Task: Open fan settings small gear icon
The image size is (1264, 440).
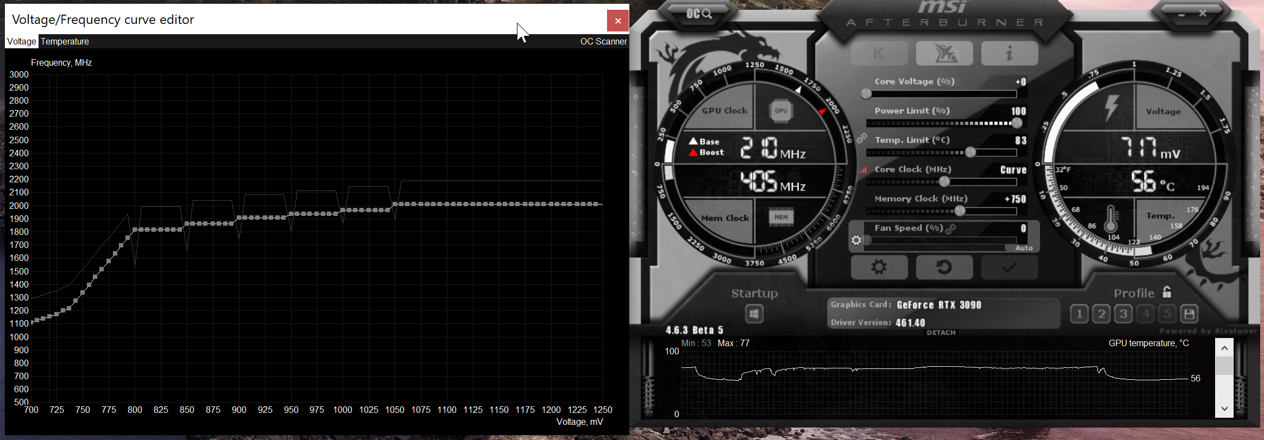Action: click(856, 240)
